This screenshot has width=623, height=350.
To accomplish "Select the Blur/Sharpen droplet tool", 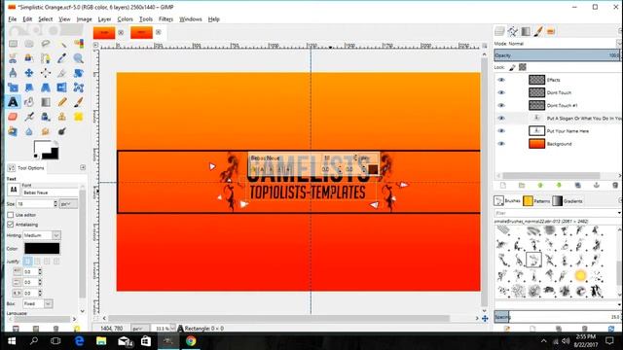I will click(x=29, y=131).
